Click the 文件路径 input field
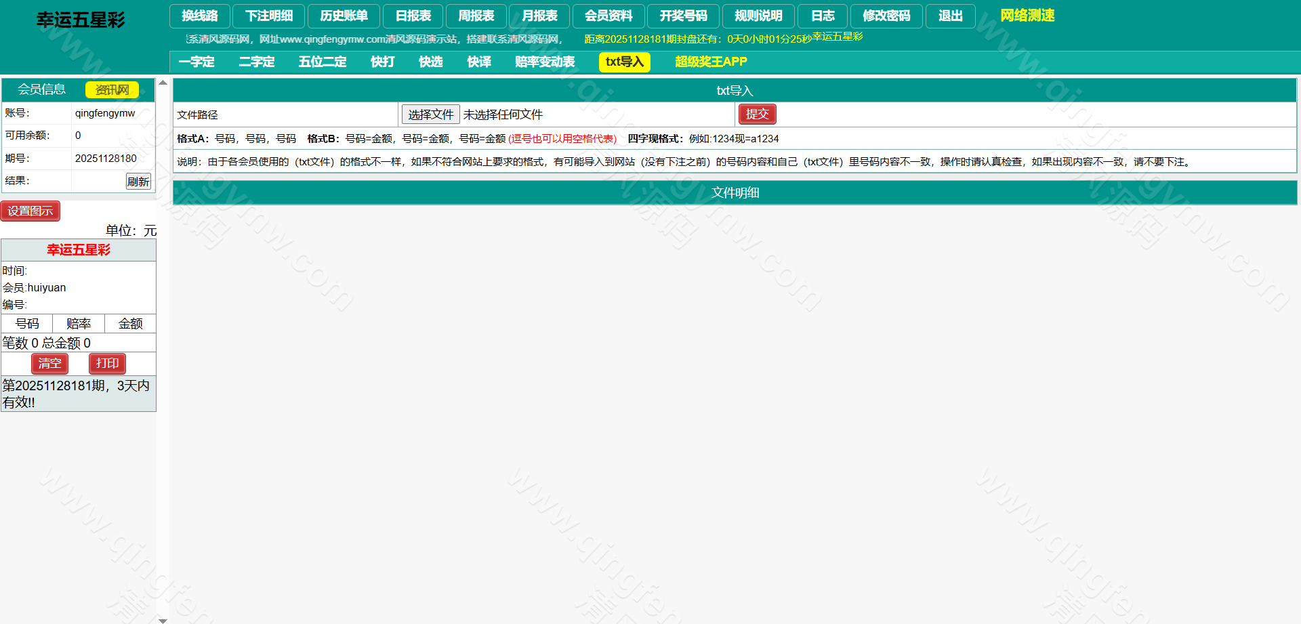 285,114
